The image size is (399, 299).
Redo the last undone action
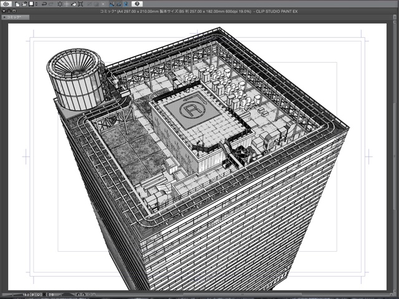coord(51,4)
